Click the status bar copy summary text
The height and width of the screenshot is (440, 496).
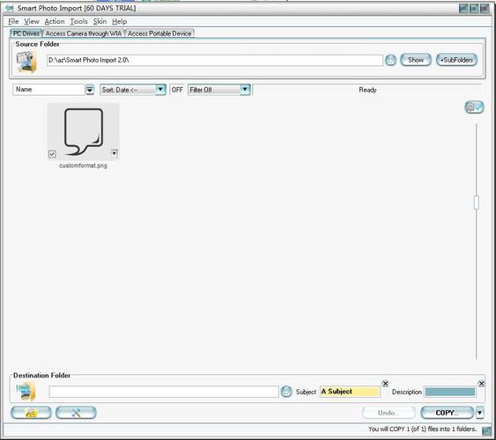(422, 429)
